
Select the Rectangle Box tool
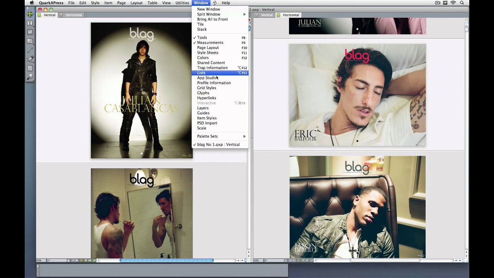(x=30, y=41)
